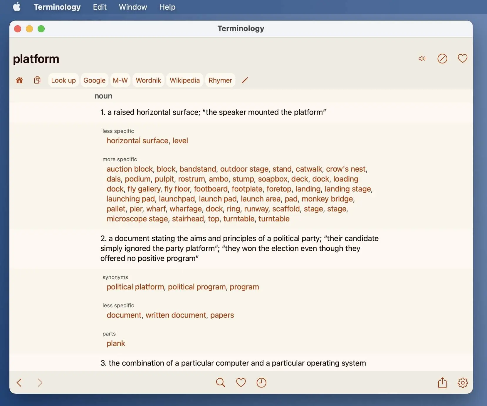Follow the 'horizontal surface' link

(x=137, y=141)
